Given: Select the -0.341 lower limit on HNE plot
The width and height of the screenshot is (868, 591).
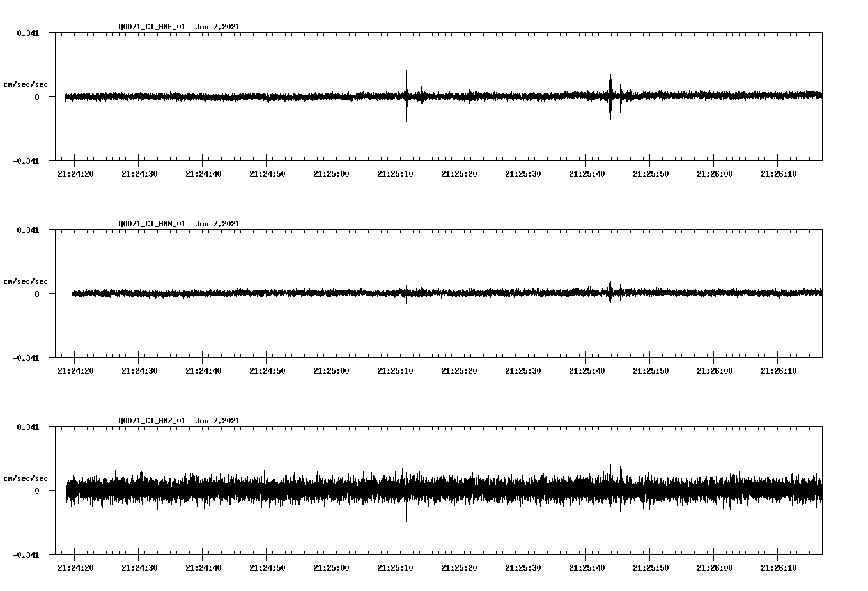Looking at the screenshot, I should tap(26, 161).
